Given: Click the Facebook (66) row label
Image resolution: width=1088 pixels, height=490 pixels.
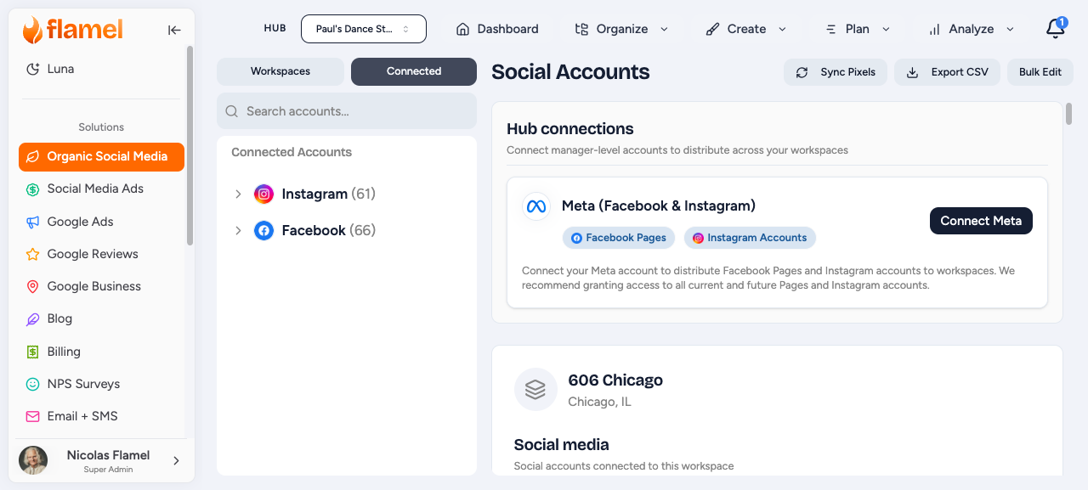Looking at the screenshot, I should (329, 230).
